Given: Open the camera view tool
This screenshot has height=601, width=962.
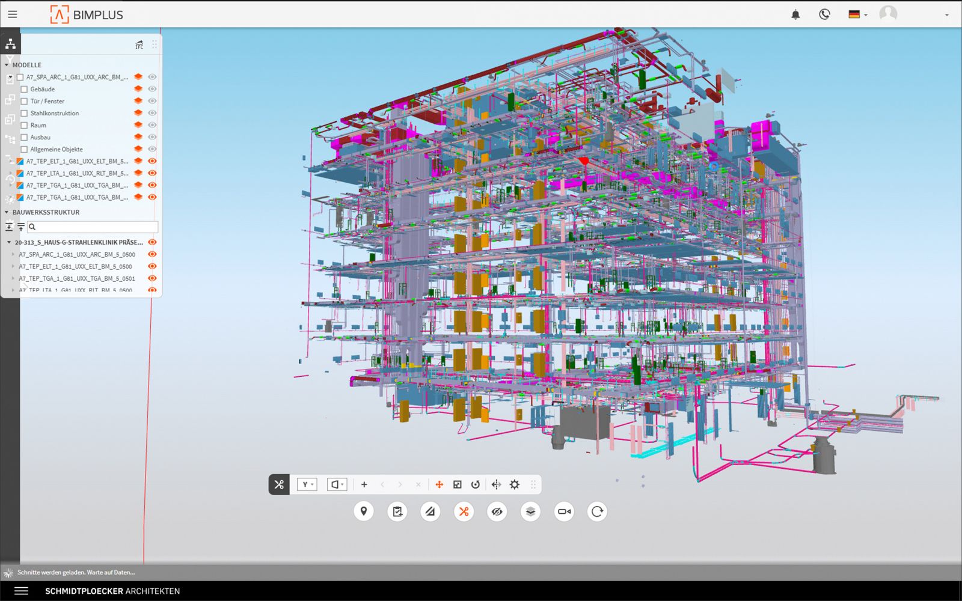Looking at the screenshot, I should click(x=563, y=511).
